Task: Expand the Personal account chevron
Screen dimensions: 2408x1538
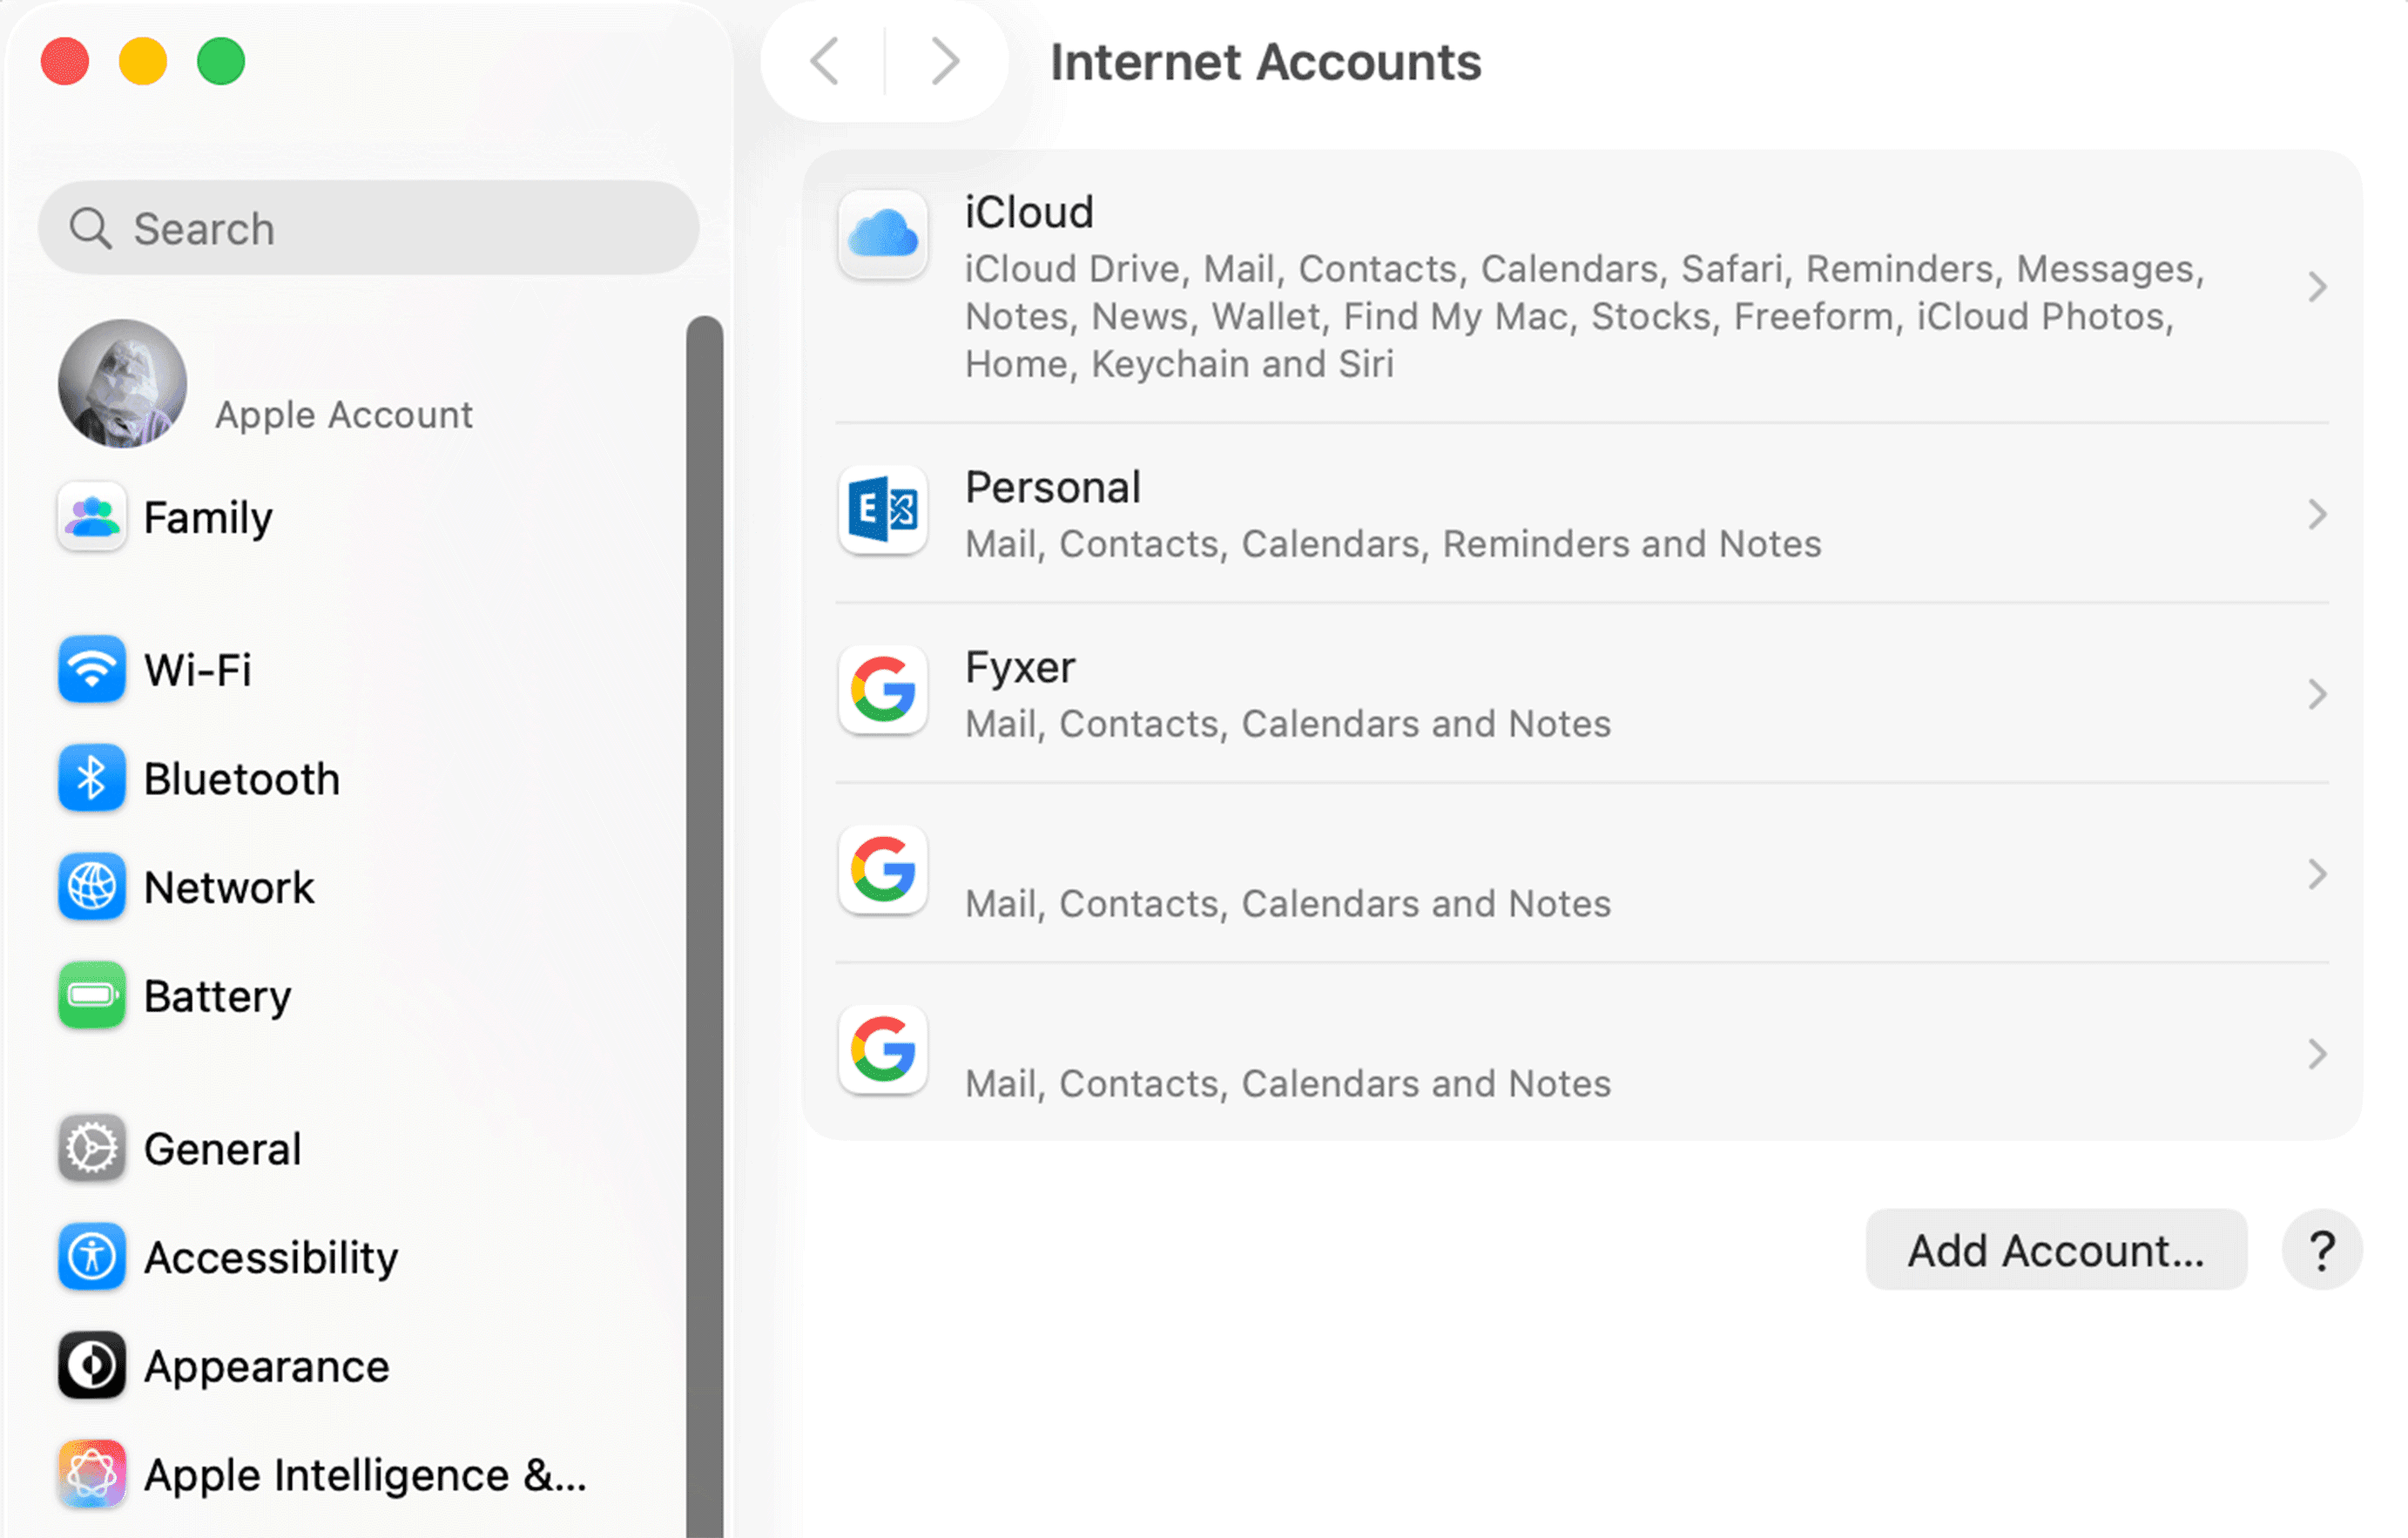Action: (2317, 515)
